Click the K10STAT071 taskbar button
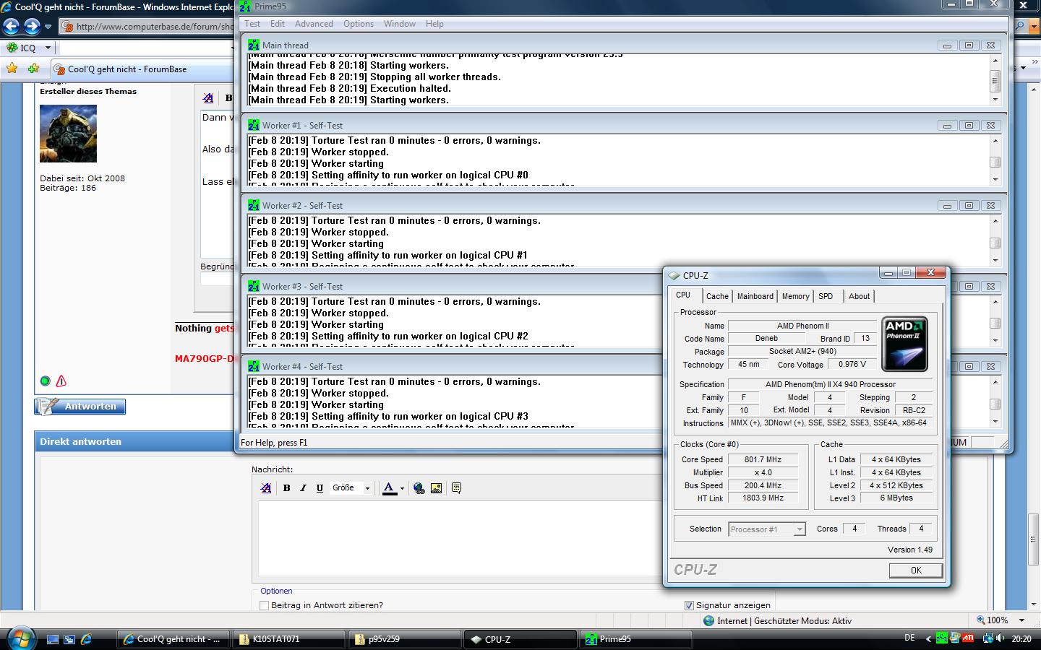The height and width of the screenshot is (650, 1041). [288, 639]
